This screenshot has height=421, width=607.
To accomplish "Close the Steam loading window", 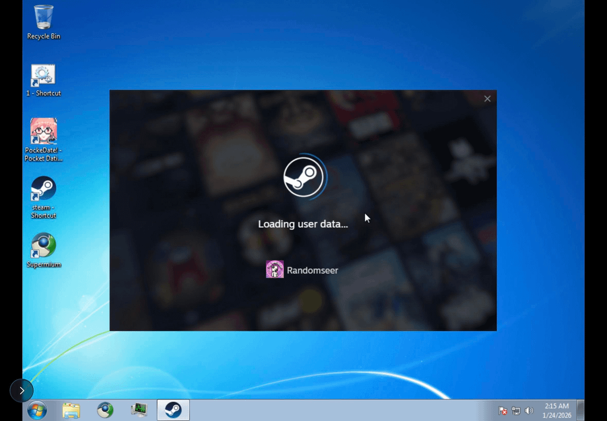I will click(x=487, y=99).
